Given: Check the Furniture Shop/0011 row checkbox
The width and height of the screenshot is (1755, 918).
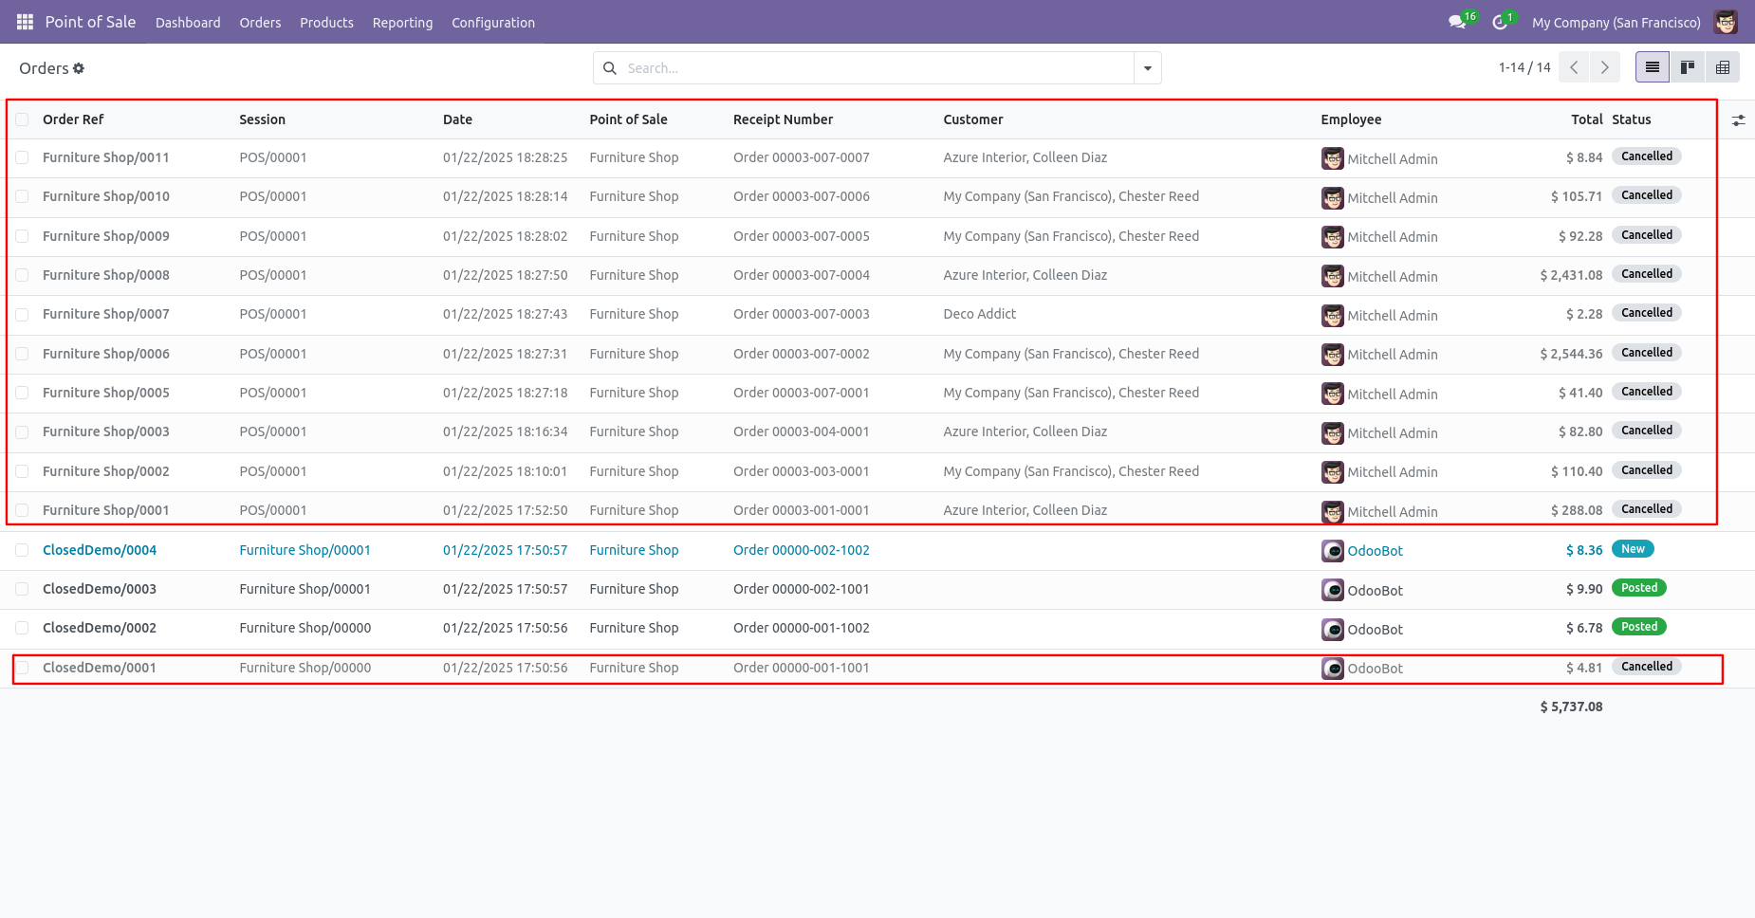Looking at the screenshot, I should tap(22, 157).
